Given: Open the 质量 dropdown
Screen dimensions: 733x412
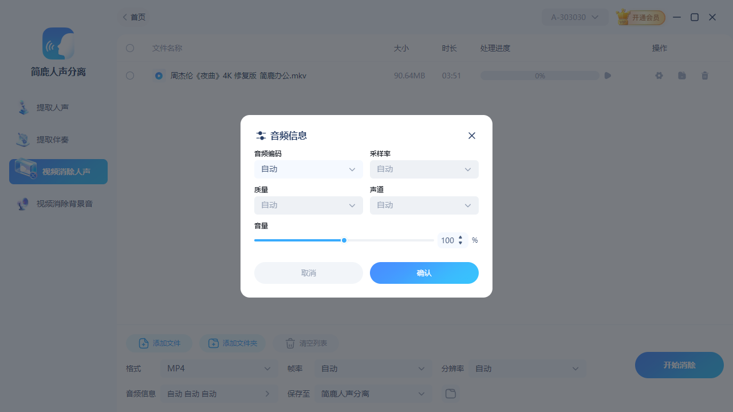Looking at the screenshot, I should (x=309, y=205).
